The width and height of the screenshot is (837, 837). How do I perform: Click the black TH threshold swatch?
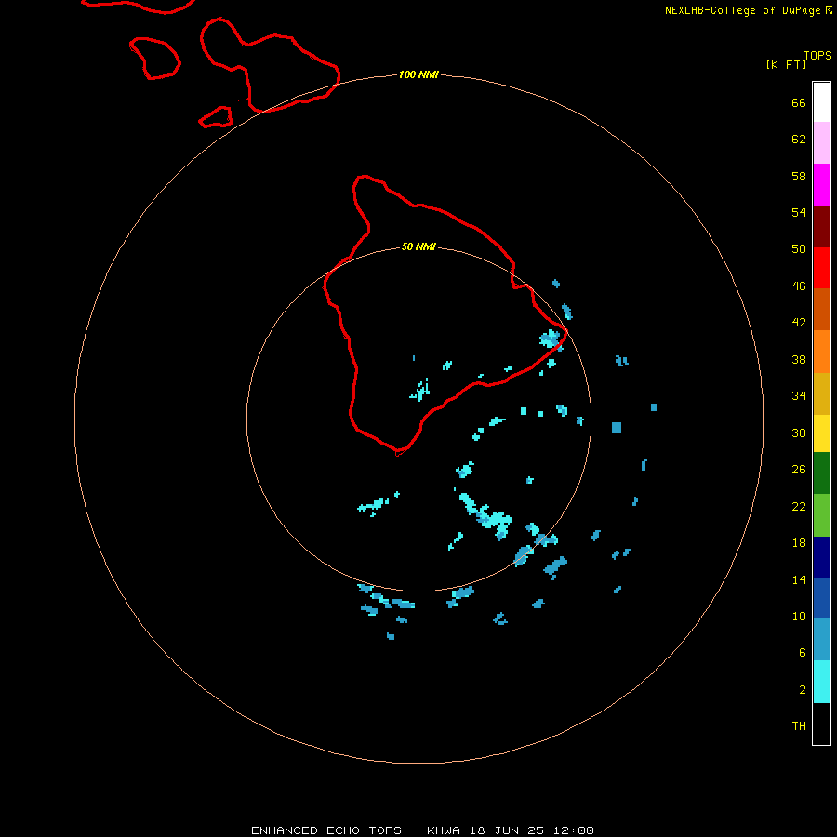821,724
